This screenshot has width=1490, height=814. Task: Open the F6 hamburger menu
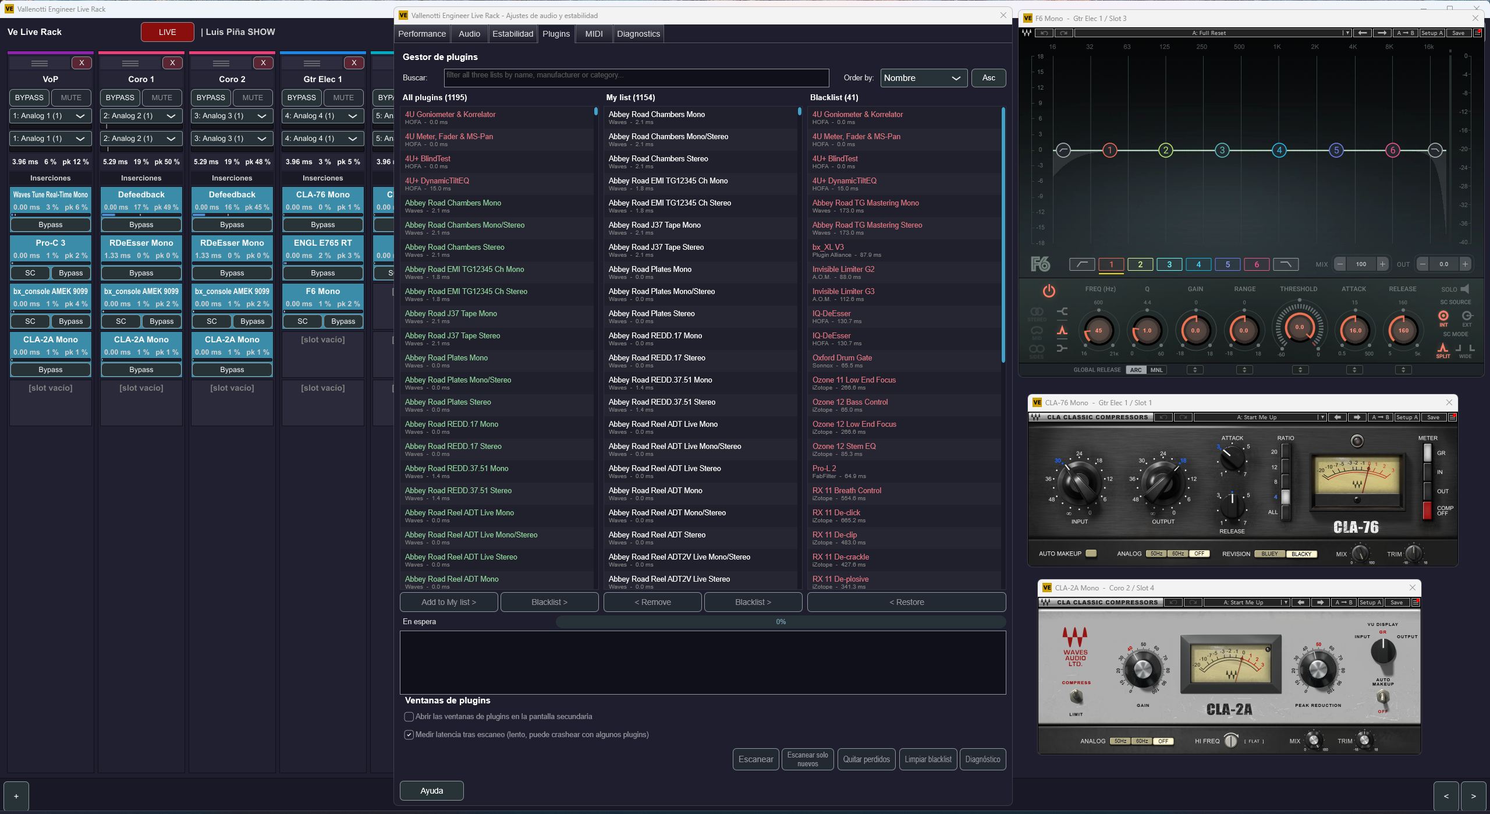(1477, 33)
